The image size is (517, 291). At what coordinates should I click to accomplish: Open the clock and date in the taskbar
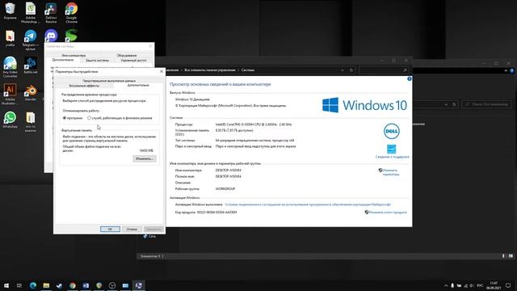point(494,285)
